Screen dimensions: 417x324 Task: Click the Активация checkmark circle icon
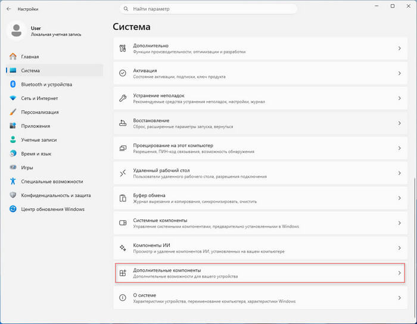(x=123, y=73)
